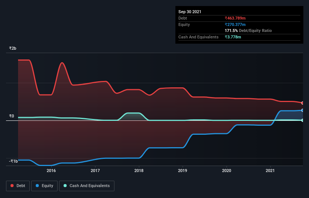The image size is (309, 198).
Task: Click the -₹1b y-axis label
Action: [13, 161]
